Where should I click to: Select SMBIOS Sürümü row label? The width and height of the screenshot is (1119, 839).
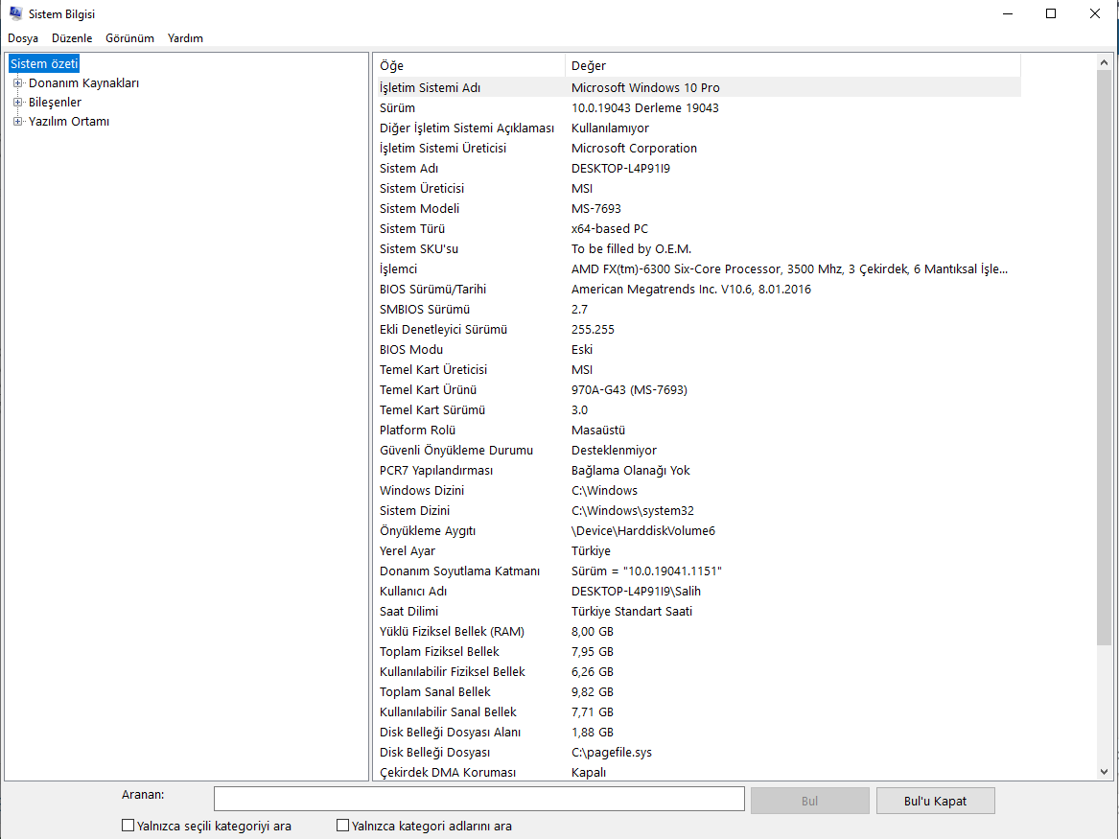coord(425,309)
